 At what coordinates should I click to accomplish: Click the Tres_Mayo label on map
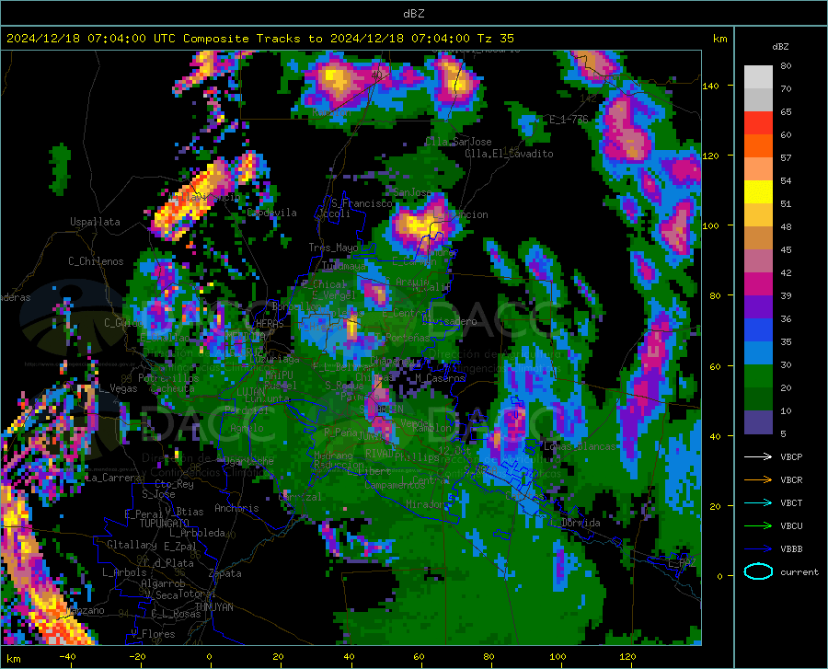click(x=333, y=248)
